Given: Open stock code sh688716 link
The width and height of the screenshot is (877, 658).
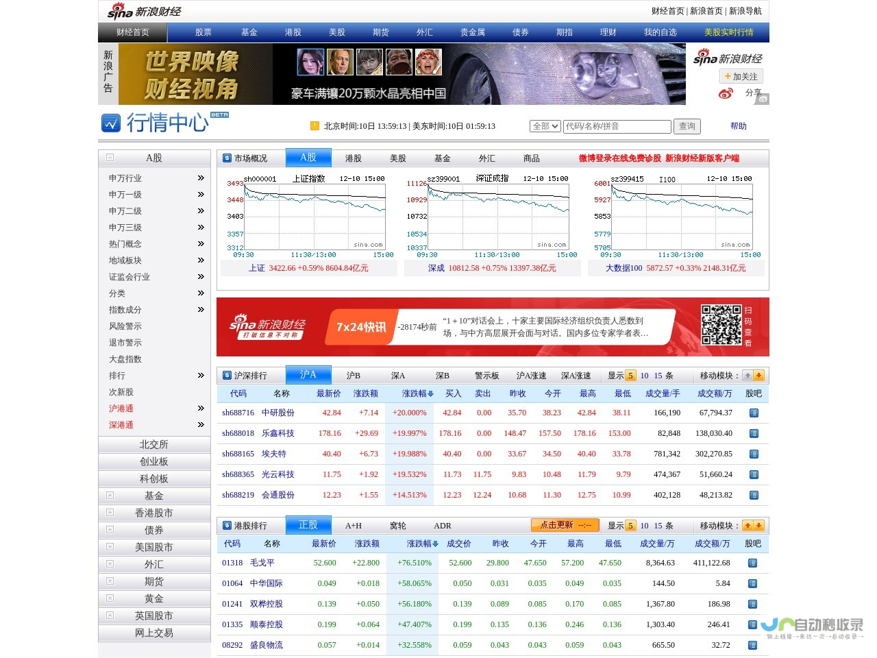Looking at the screenshot, I should 238,413.
